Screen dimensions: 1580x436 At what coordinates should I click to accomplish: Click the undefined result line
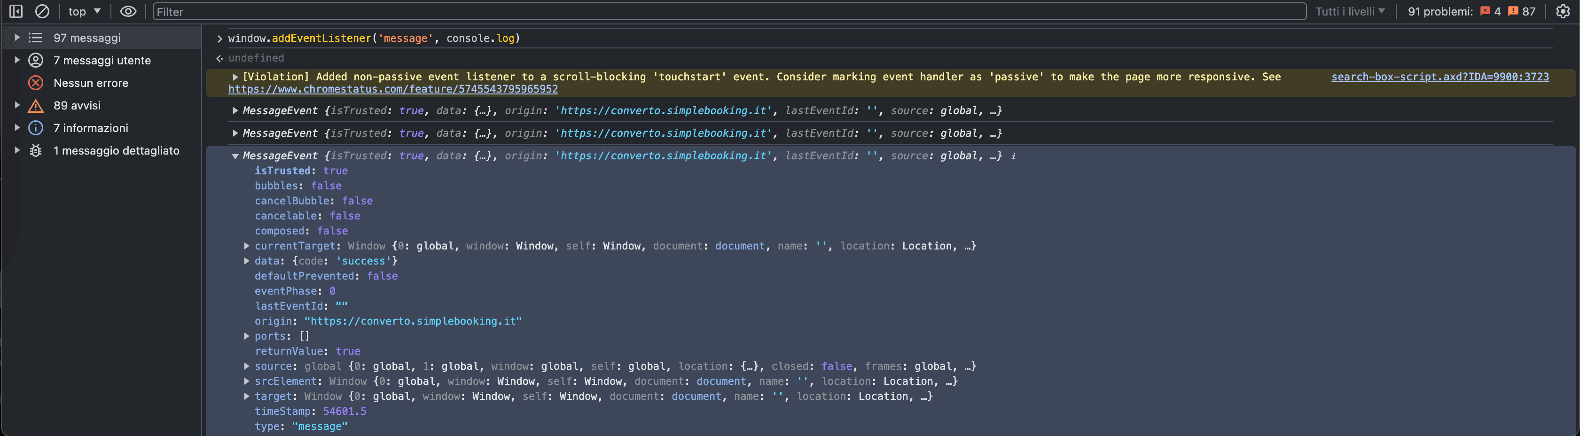click(x=257, y=58)
